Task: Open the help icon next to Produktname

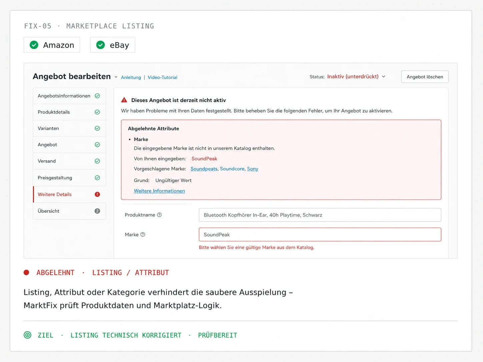Action: 159,215
